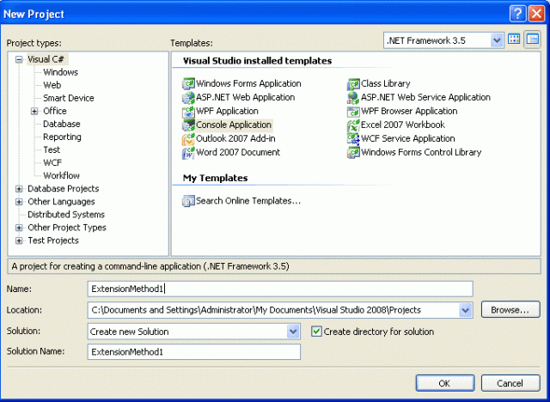Screen dimensions: 550x402
Task: Switch to large icons view
Action: pyautogui.click(x=515, y=40)
